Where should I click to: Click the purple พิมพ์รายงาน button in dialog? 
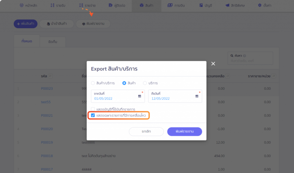[185, 131]
